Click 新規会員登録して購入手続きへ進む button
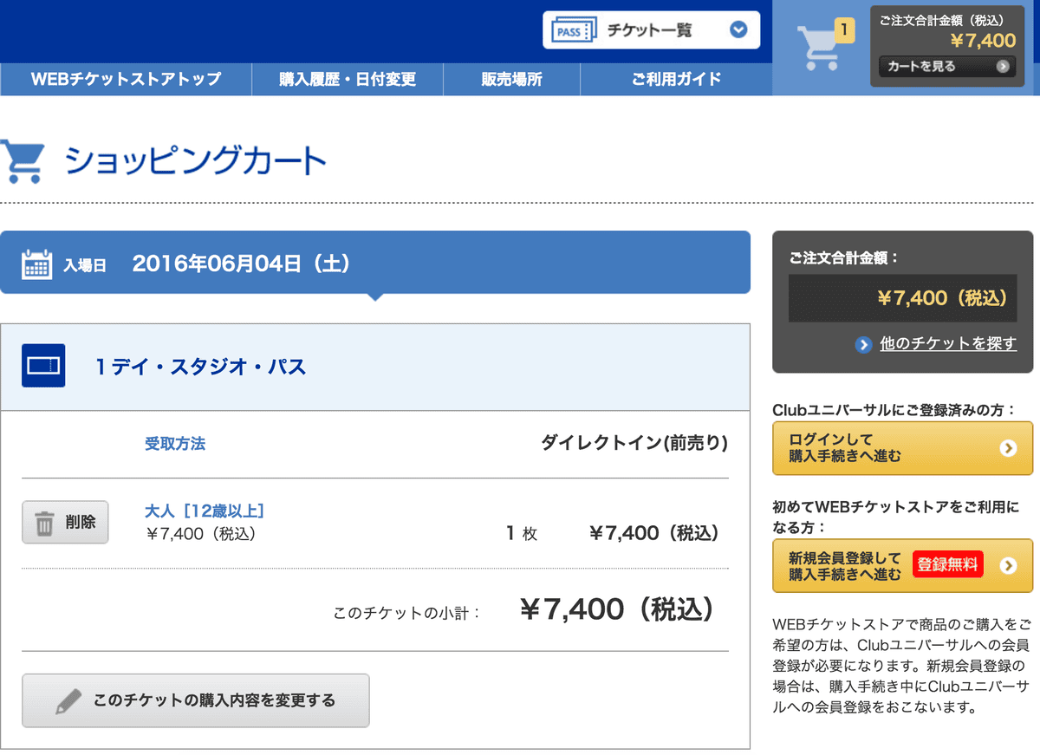 (902, 566)
